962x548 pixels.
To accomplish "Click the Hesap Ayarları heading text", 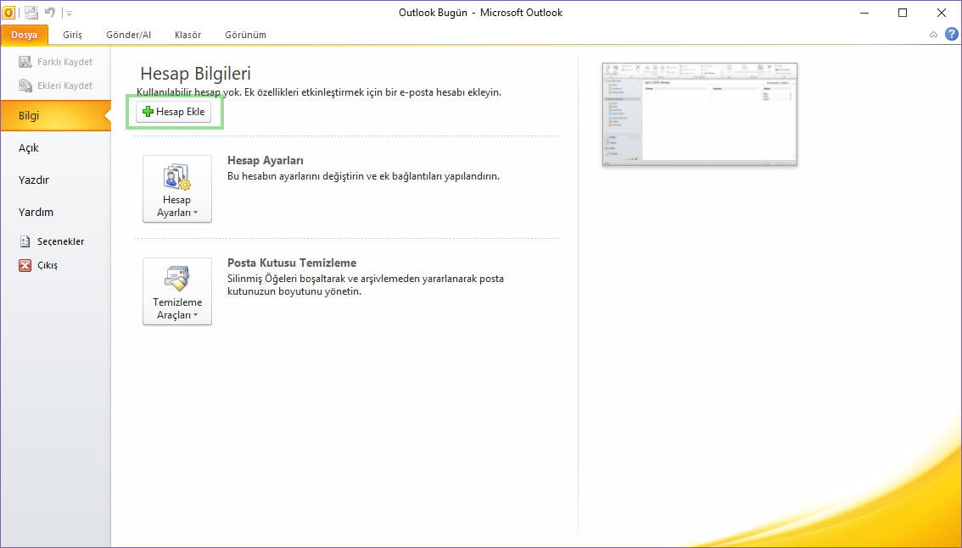I will 266,160.
